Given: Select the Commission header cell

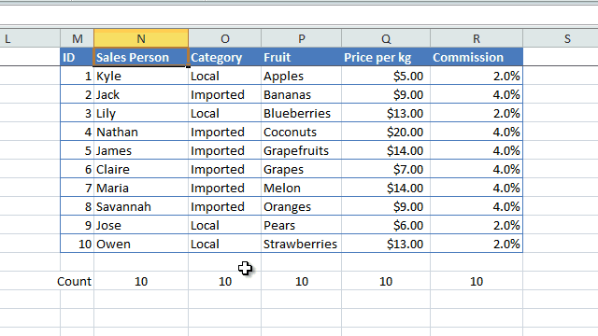Looking at the screenshot, I should [x=477, y=57].
